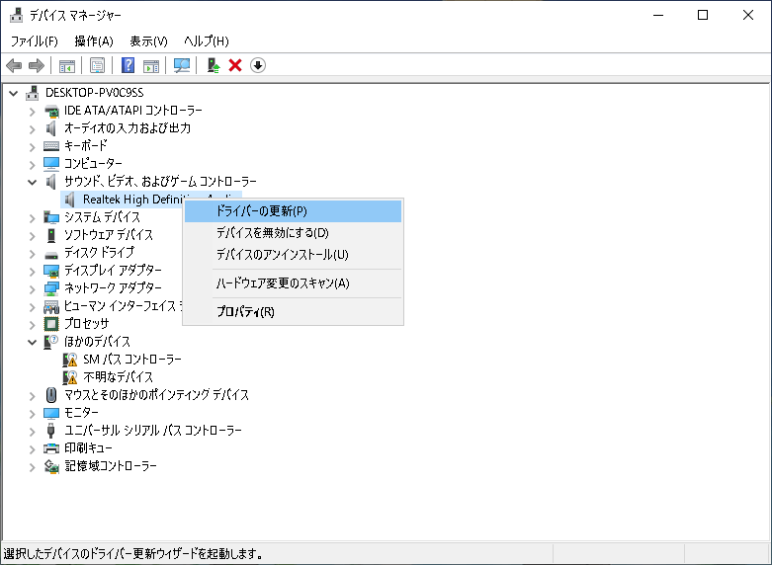Expand the システム デバイス node
The image size is (772, 565).
pos(33,218)
